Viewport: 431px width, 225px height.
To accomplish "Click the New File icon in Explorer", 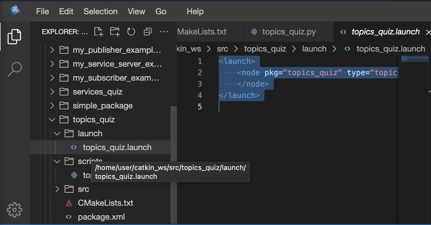I will coord(99,32).
